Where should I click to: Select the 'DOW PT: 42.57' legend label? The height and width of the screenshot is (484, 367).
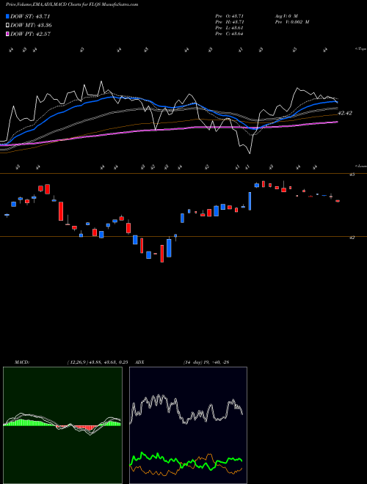tap(30, 34)
